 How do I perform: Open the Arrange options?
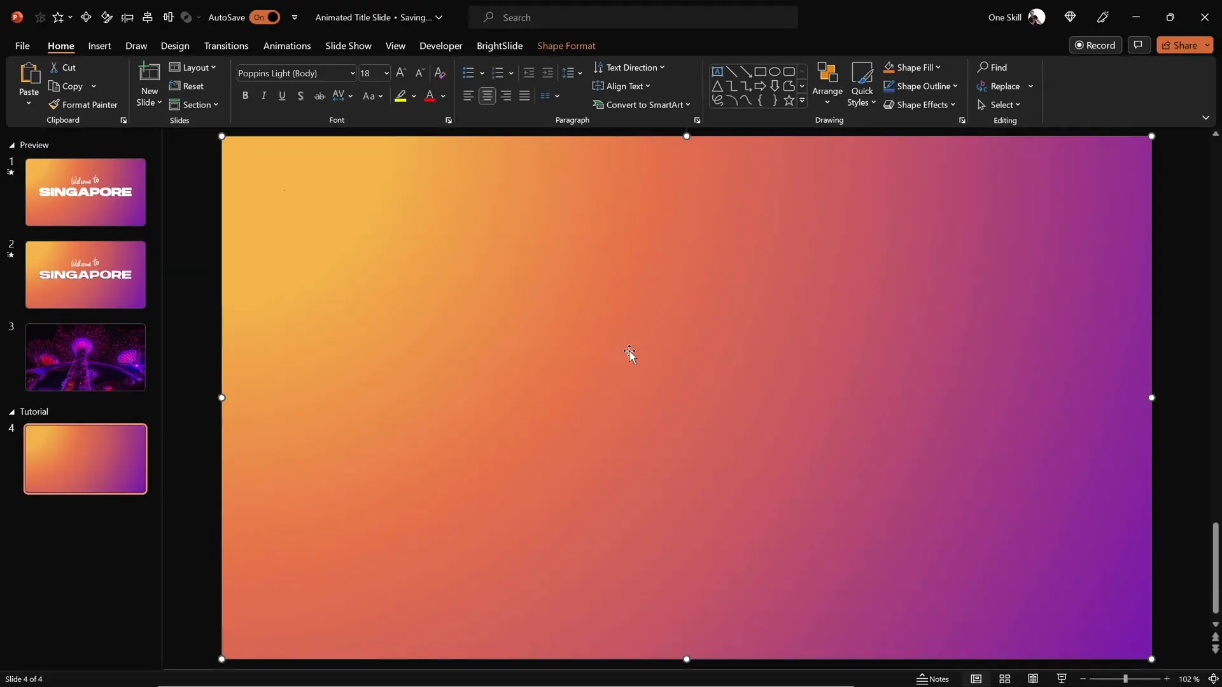[827, 85]
